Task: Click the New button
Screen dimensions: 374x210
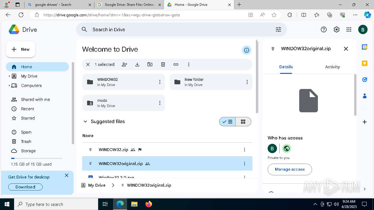Action: [x=21, y=49]
